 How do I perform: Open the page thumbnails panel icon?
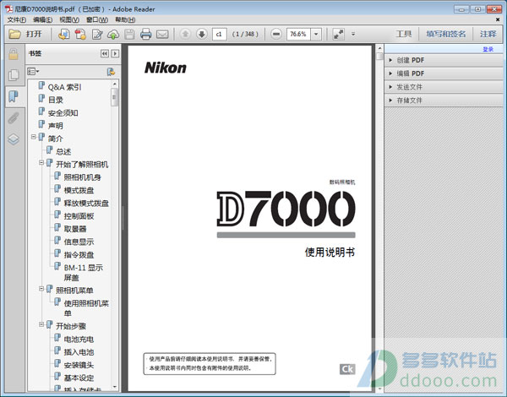tap(14, 75)
